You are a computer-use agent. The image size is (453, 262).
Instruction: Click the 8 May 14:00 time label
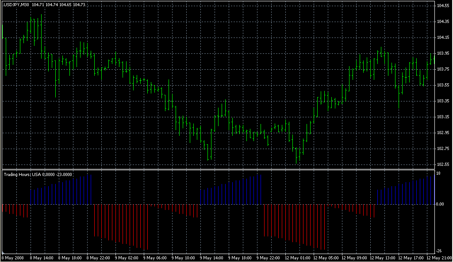click(42, 258)
